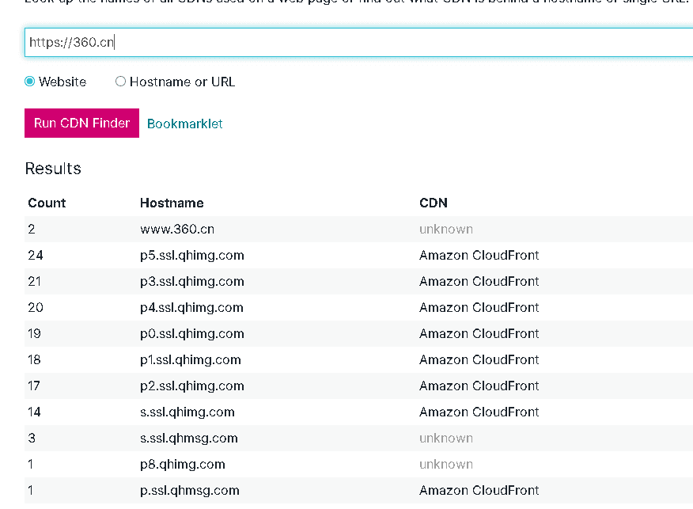The width and height of the screenshot is (693, 509).
Task: Click count 1 in the p.ssl.qhmsg.com row
Action: (31, 490)
